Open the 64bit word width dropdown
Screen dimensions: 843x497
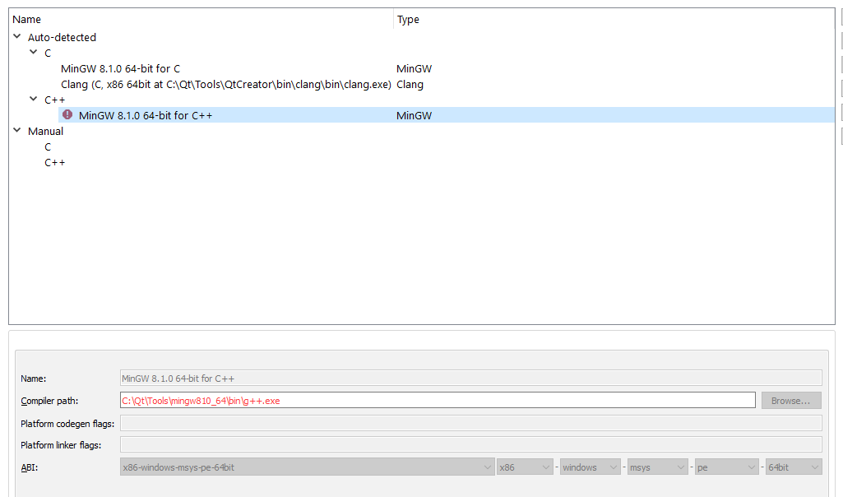tap(793, 467)
